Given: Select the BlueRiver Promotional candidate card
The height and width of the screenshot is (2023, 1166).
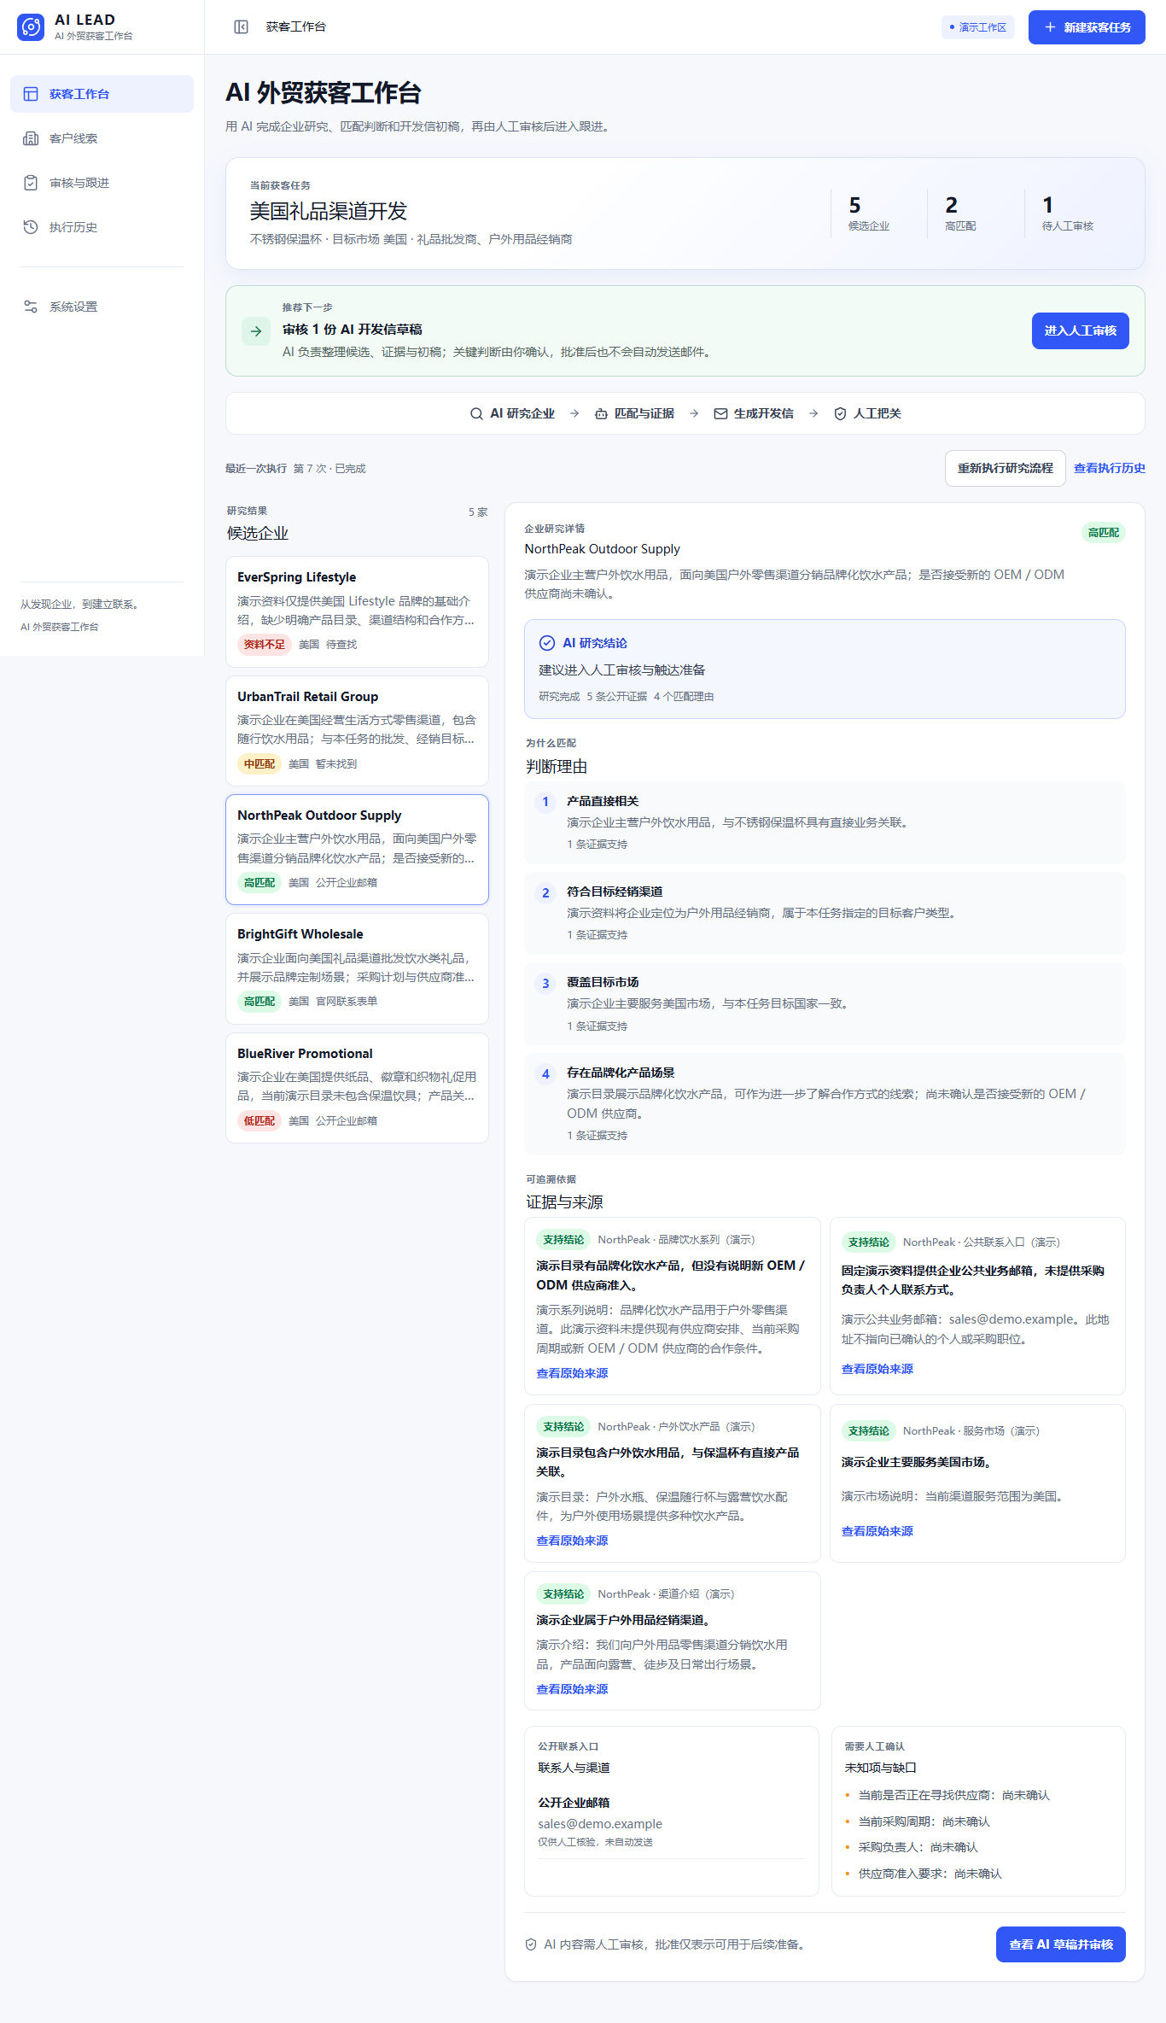Looking at the screenshot, I should pos(357,1088).
